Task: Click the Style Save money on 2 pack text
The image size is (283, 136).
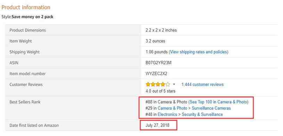Action: tap(27, 17)
